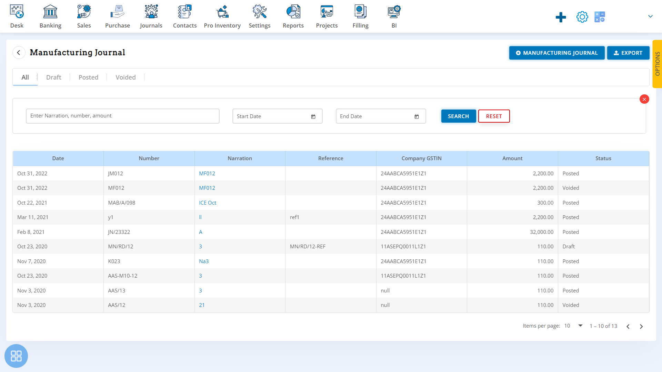Open the OPTIONS side panel

tap(657, 64)
